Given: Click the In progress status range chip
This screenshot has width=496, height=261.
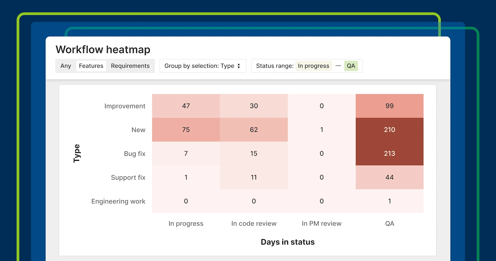Looking at the screenshot, I should tap(314, 66).
